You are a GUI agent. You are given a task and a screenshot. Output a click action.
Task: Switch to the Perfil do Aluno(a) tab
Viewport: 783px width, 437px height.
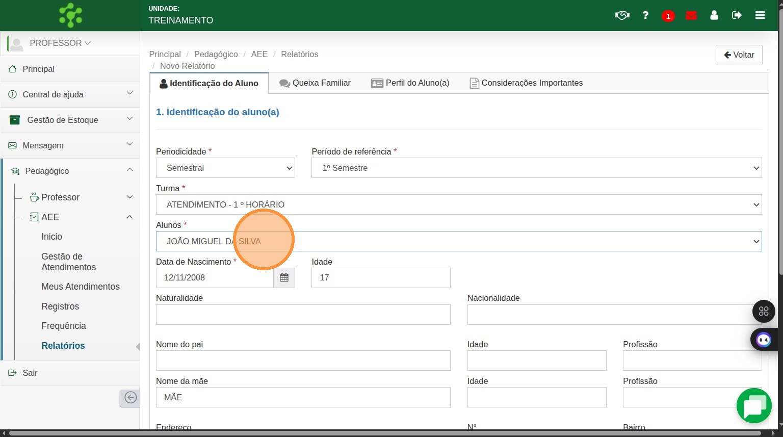pos(410,83)
